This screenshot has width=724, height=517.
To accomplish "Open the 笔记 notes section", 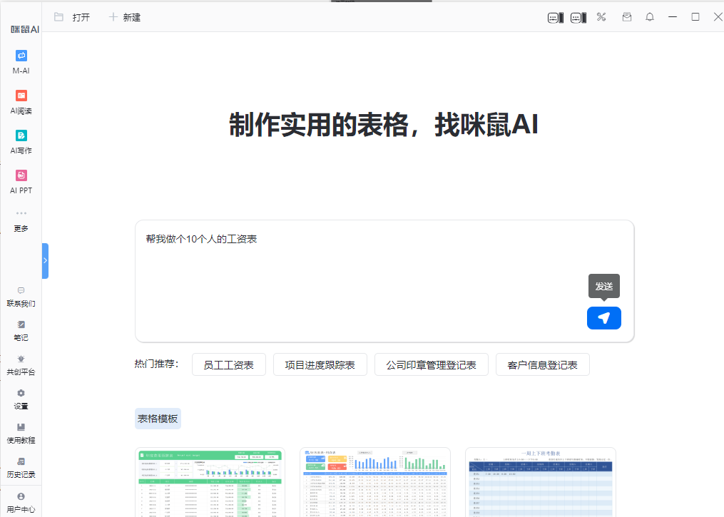I will 21,331.
